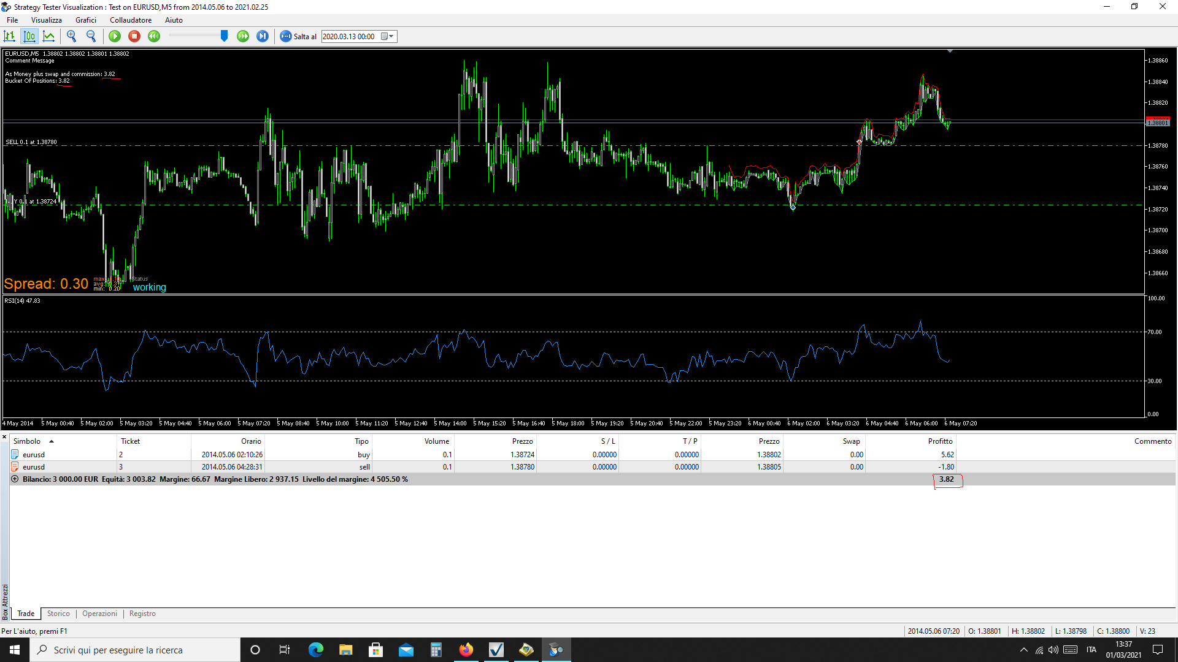Open the Salta al calendar dropdown
Image resolution: width=1178 pixels, height=662 pixels.
click(388, 36)
